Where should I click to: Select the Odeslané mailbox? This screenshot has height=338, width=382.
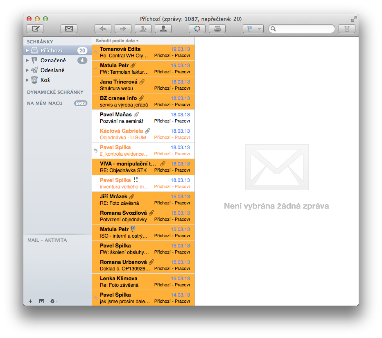pyautogui.click(x=52, y=70)
